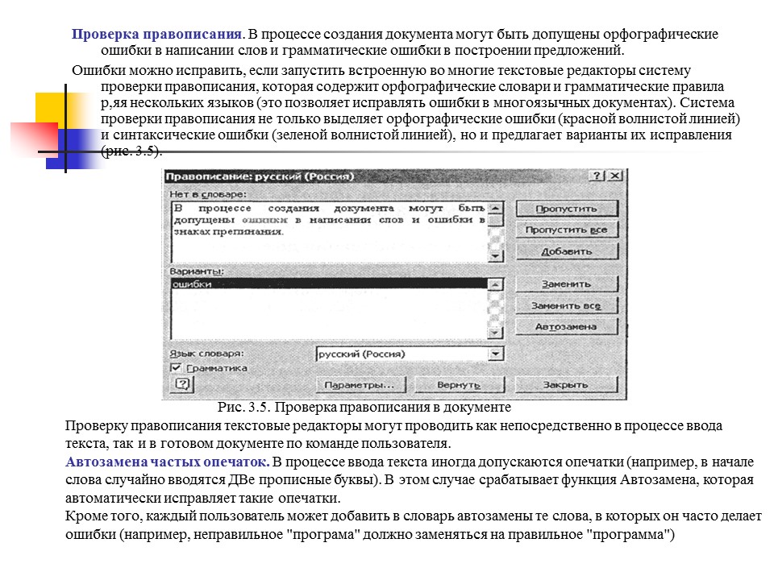Screen dimensions: 774x580
Task: Click the down scroll arrow of "Нет в словаре" box
Action: [x=494, y=256]
